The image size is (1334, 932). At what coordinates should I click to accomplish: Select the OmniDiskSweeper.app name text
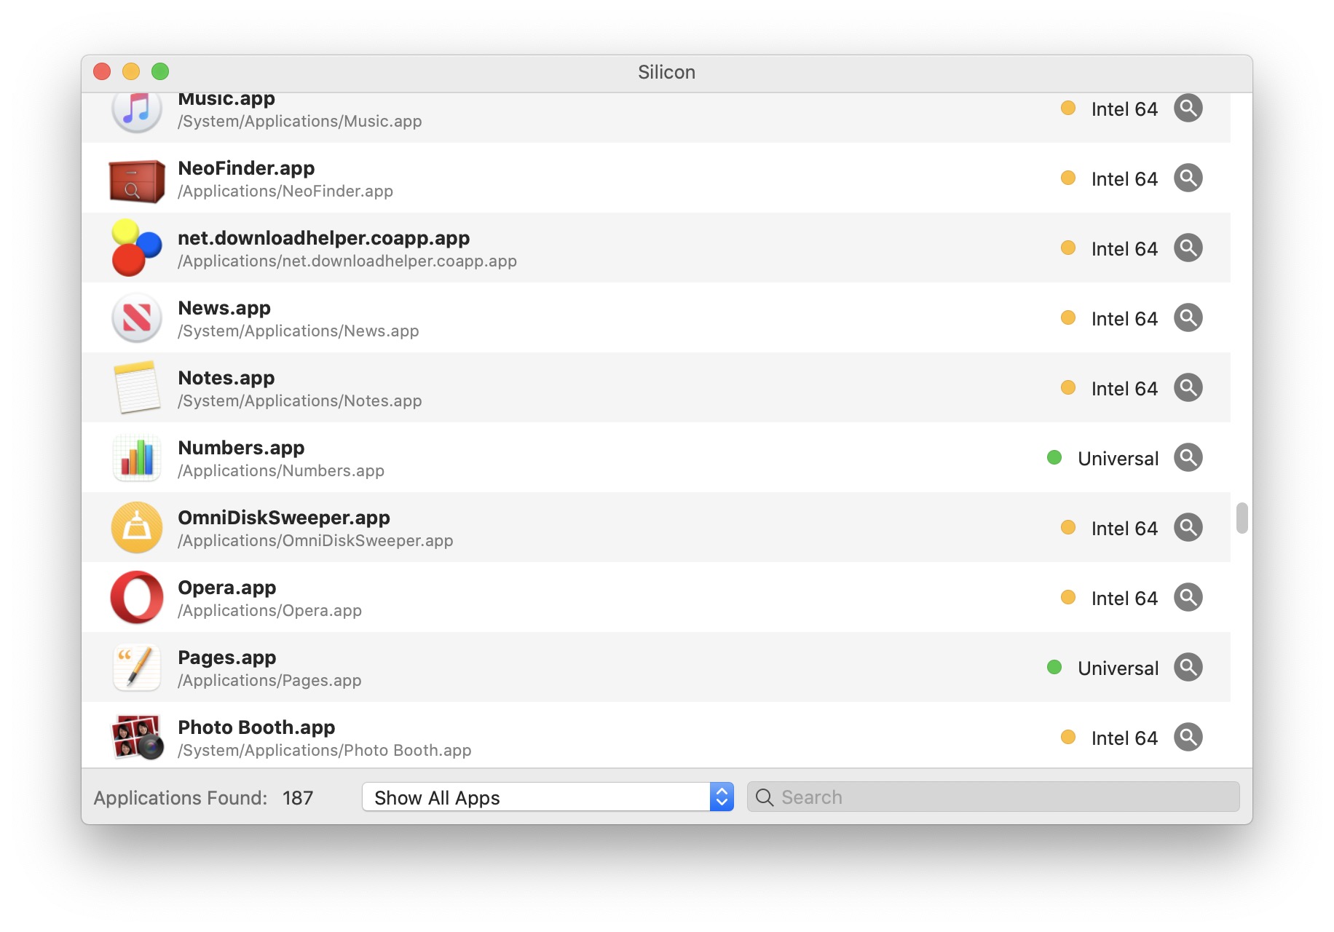point(284,518)
